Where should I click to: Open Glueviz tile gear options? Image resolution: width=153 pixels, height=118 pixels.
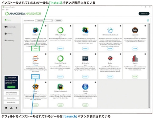pos(145,54)
